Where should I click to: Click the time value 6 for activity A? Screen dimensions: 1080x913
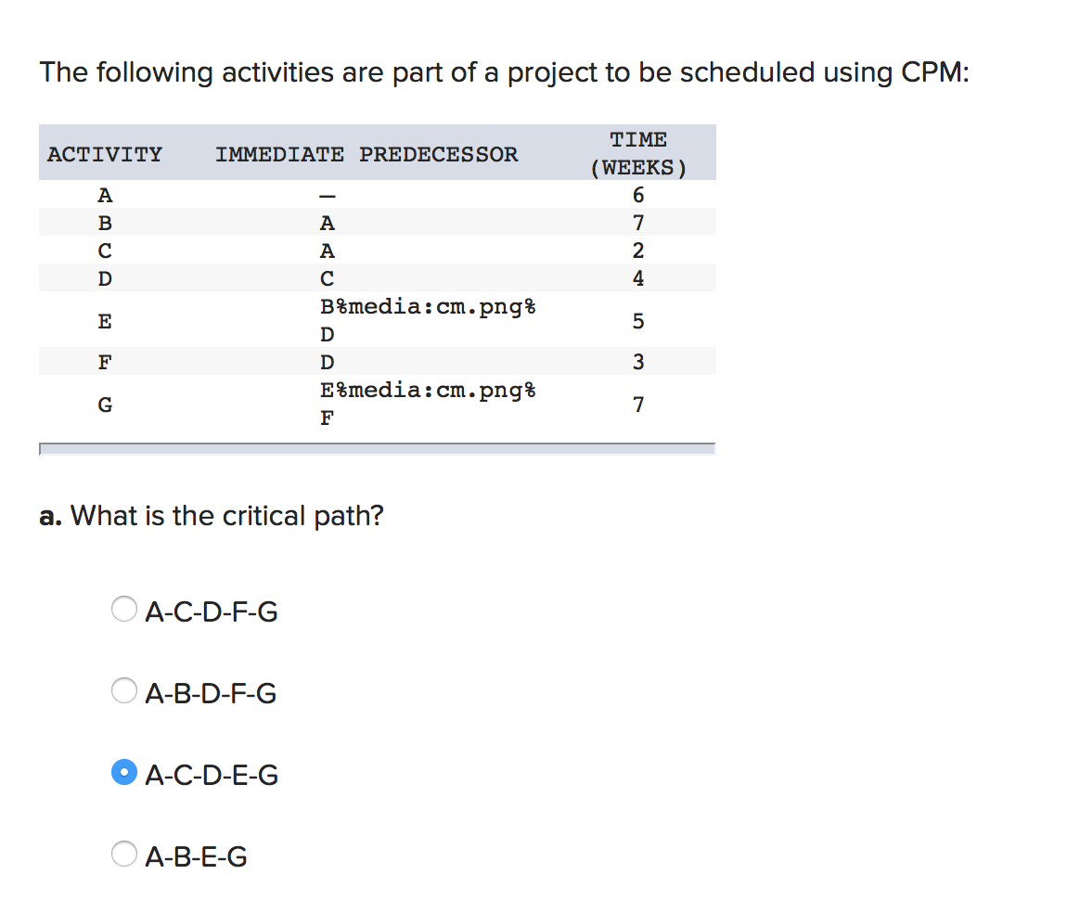pyautogui.click(x=638, y=196)
